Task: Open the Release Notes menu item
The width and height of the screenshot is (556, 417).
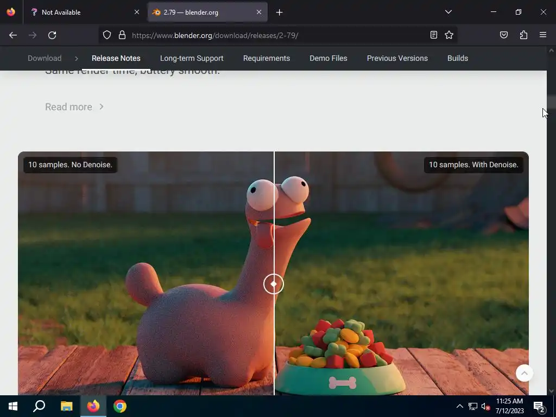Action: [116, 58]
